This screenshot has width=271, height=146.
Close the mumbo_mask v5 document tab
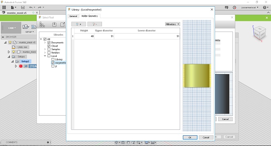(x=37, y=13)
